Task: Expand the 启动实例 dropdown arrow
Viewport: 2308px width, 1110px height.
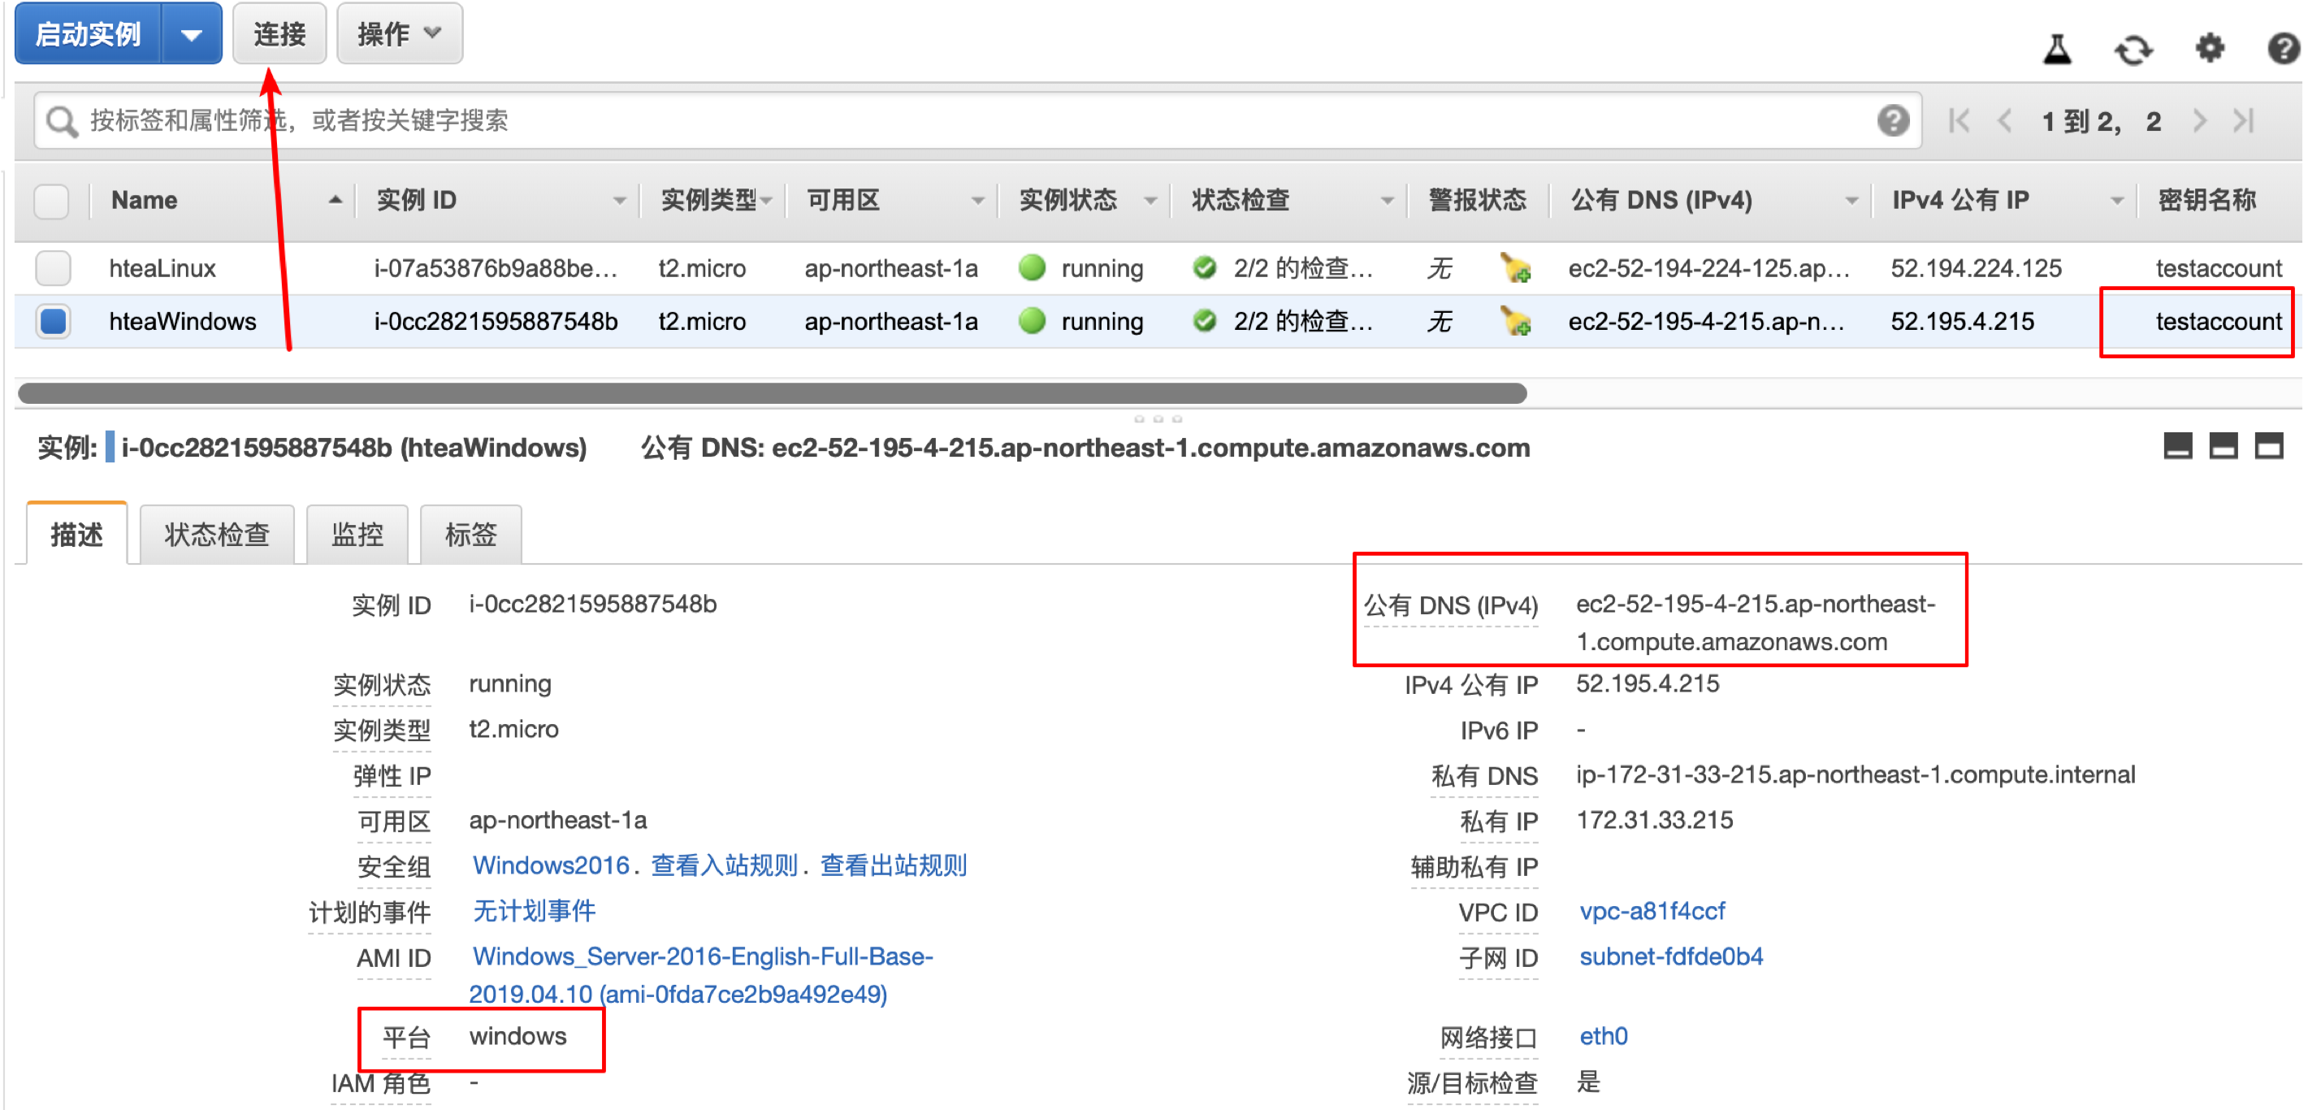Action: (x=191, y=34)
